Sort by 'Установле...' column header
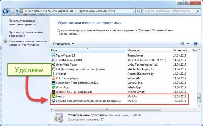This screenshot has width=203, height=126. point(181,50)
